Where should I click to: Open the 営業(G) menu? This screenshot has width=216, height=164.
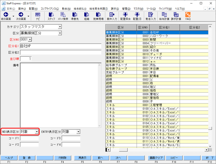[x=11, y=9]
